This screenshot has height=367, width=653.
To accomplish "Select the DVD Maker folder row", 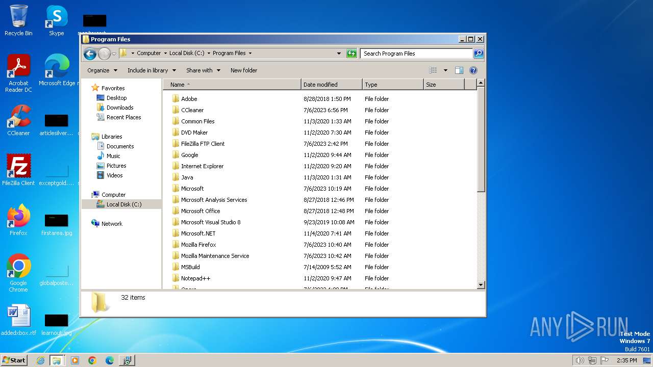I will [319, 133].
